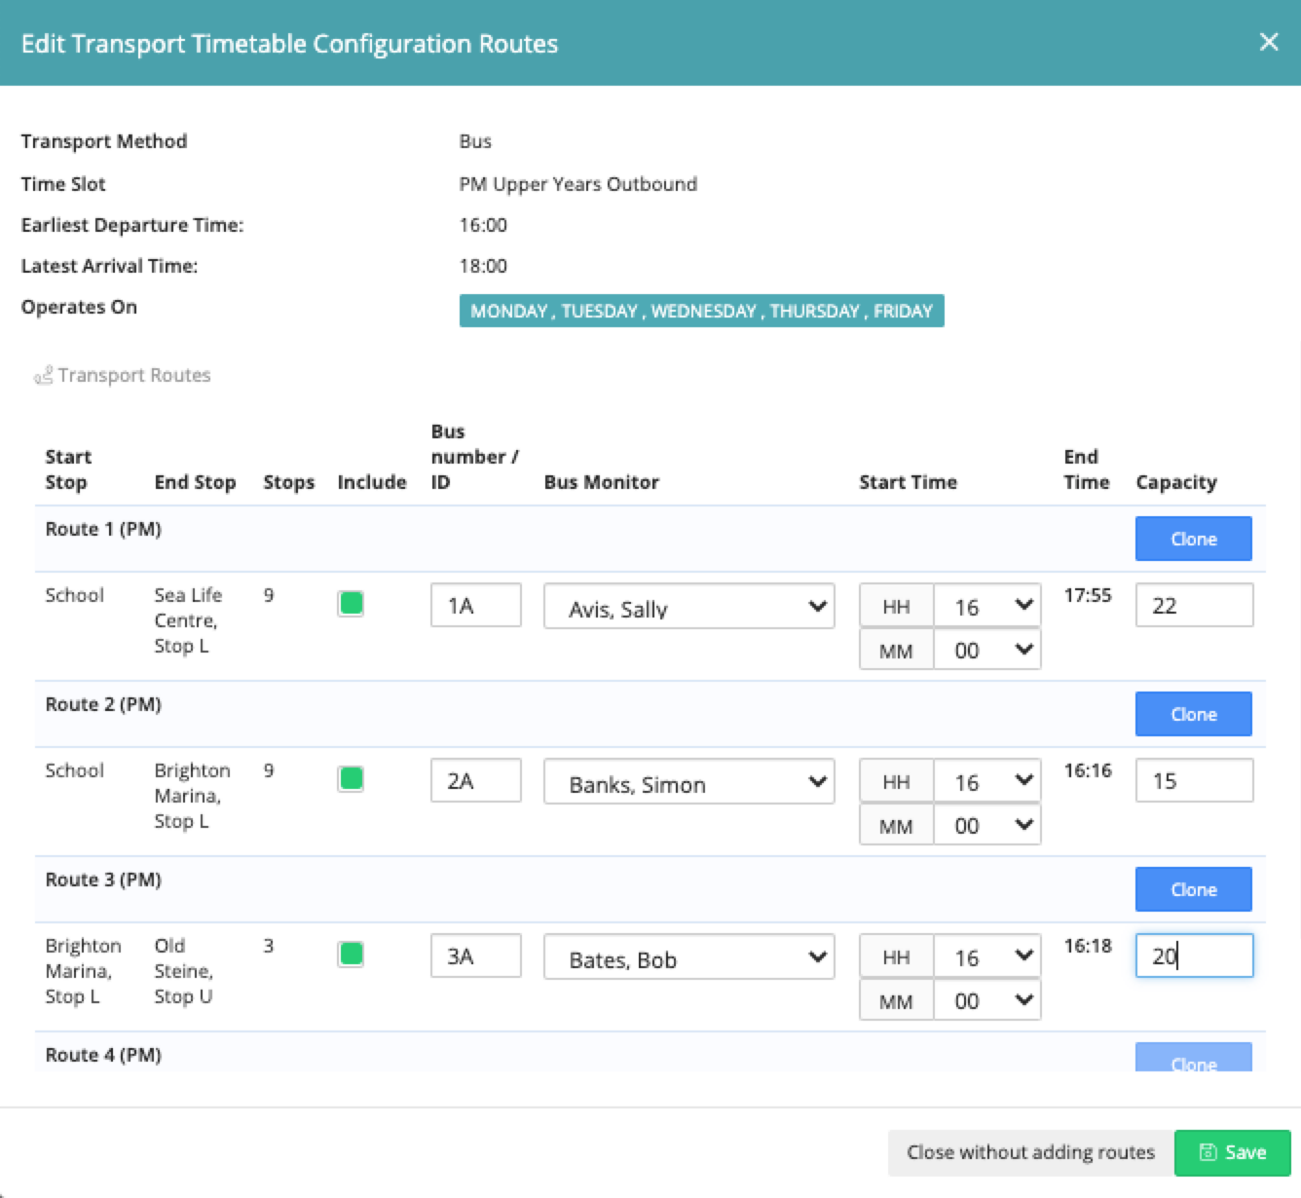Open Route 3 start hour dropdown
The width and height of the screenshot is (1301, 1198).
(986, 955)
